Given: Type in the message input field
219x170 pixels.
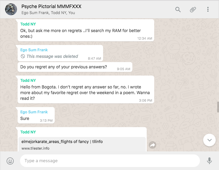Looking at the screenshot, I should coord(110,161).
